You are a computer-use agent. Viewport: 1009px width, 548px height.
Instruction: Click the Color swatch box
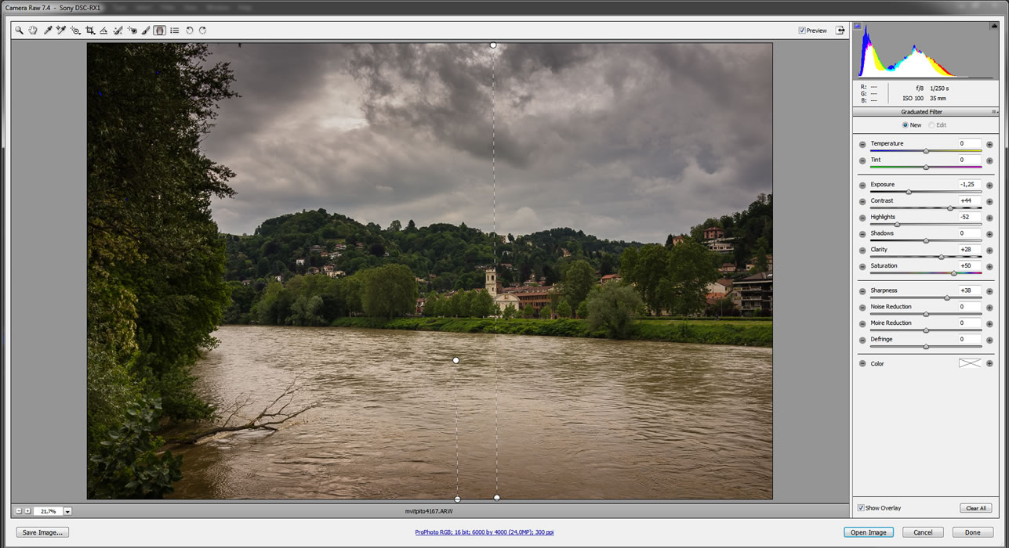pyautogui.click(x=970, y=363)
